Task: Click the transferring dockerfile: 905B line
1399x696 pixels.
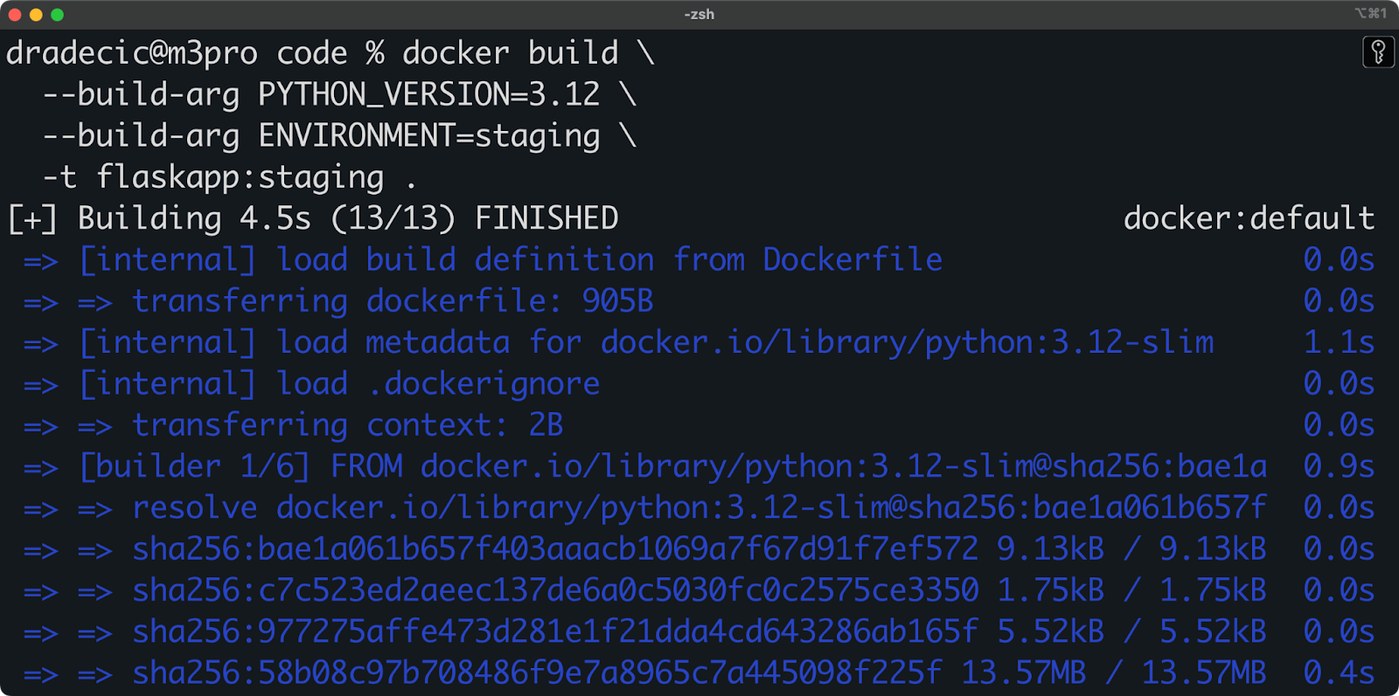Action: click(699, 301)
